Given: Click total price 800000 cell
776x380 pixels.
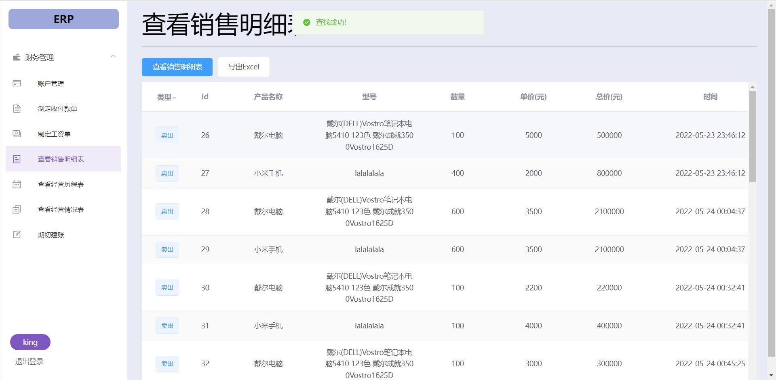Looking at the screenshot, I should point(609,173).
